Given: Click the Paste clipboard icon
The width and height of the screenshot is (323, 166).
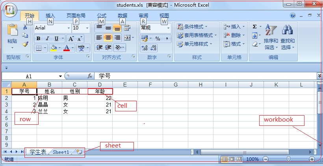Looking at the screenshot, I should [x=12, y=30].
